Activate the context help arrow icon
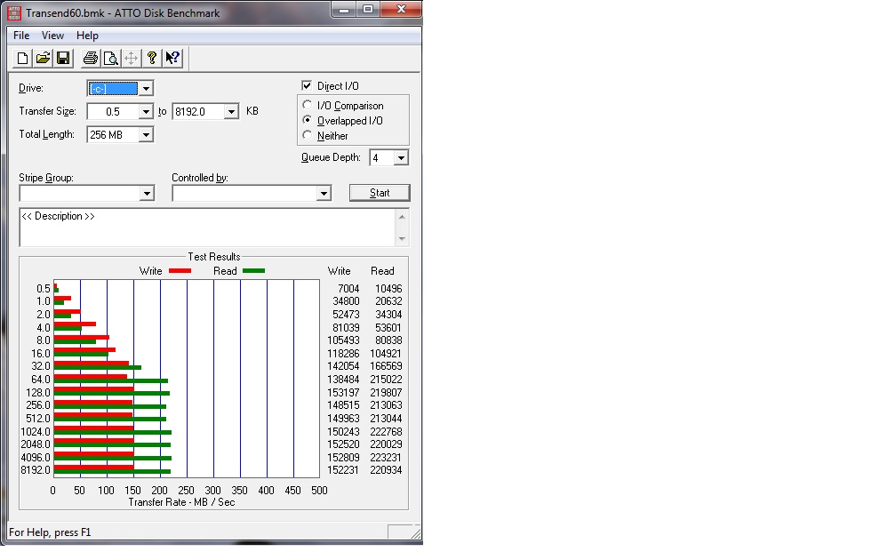Viewport: 896px width, 560px height. point(172,59)
